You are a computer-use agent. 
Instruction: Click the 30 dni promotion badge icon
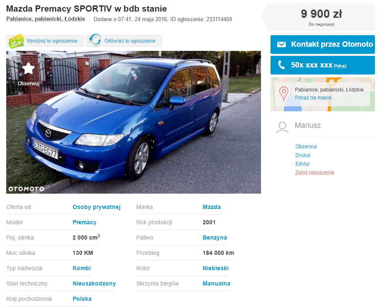click(x=16, y=41)
